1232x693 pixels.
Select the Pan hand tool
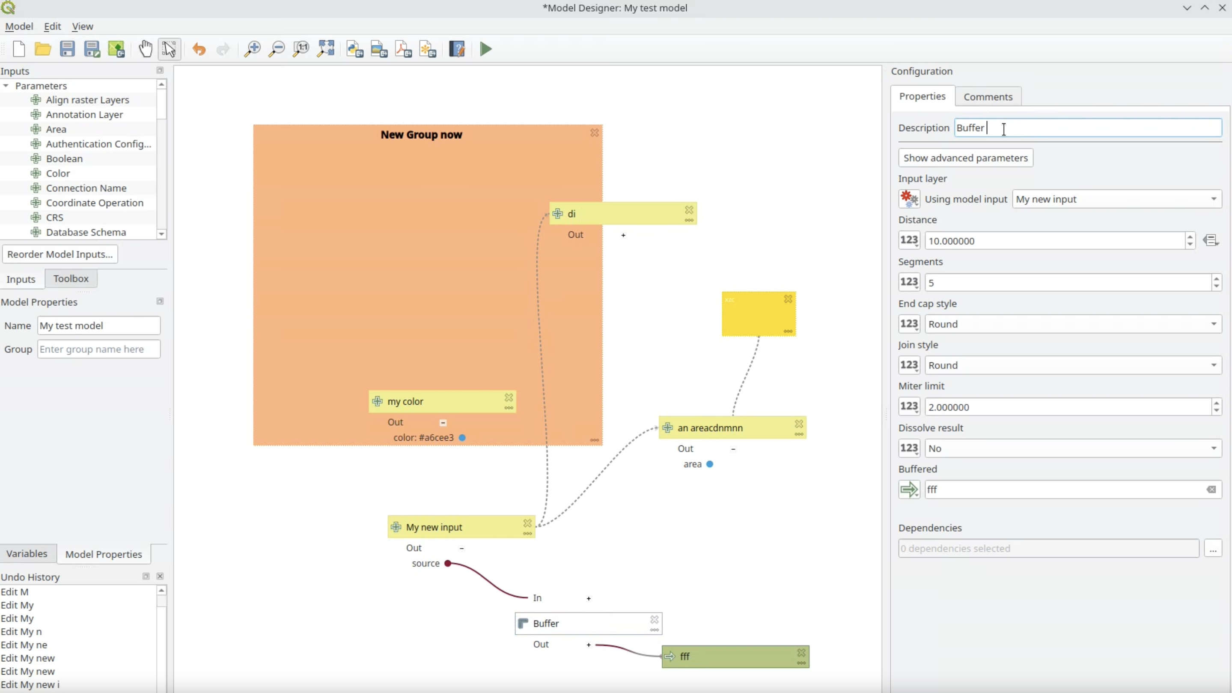(146, 49)
